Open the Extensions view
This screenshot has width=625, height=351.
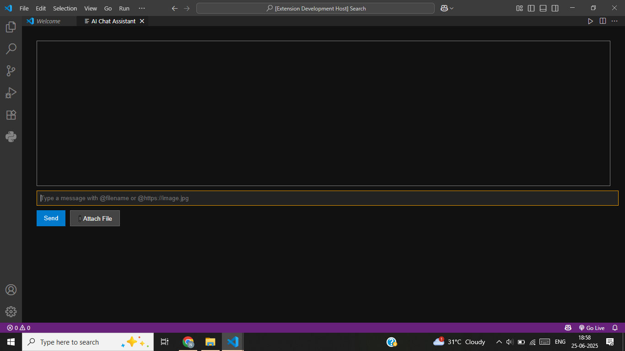click(x=11, y=115)
